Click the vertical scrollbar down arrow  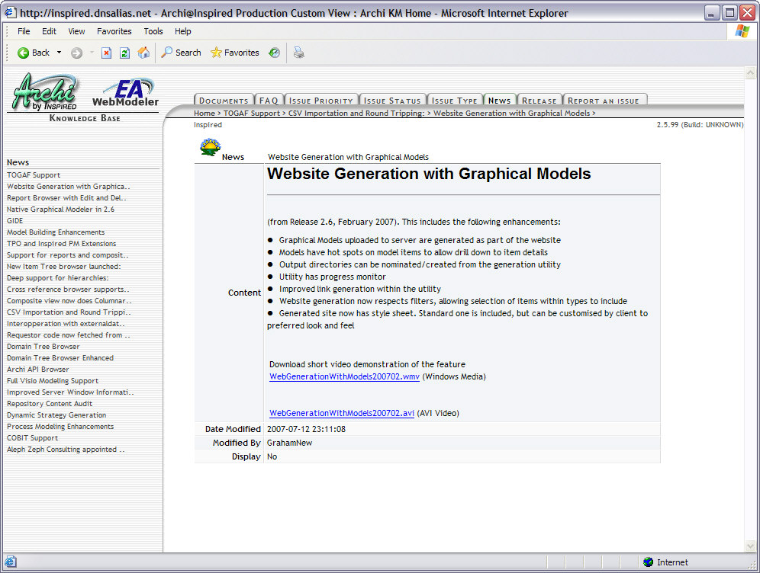(x=749, y=545)
